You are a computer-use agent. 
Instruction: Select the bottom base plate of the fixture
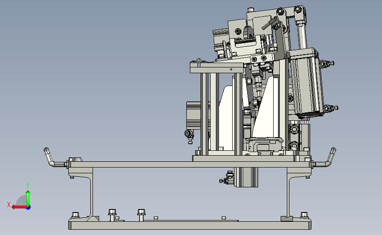[190, 225]
